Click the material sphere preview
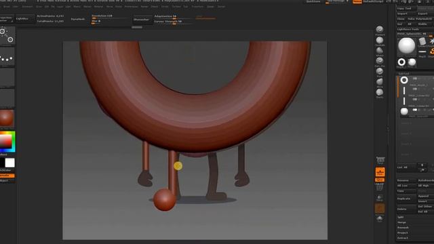434x244 pixels. (x=7, y=118)
